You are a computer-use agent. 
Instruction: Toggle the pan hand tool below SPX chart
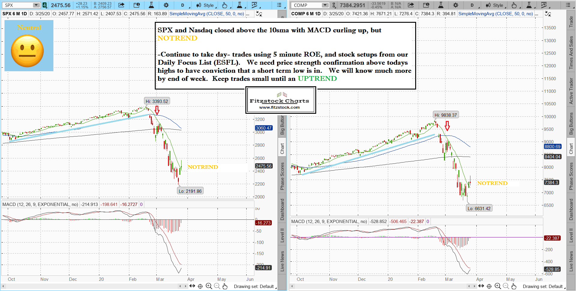[x=225, y=286]
